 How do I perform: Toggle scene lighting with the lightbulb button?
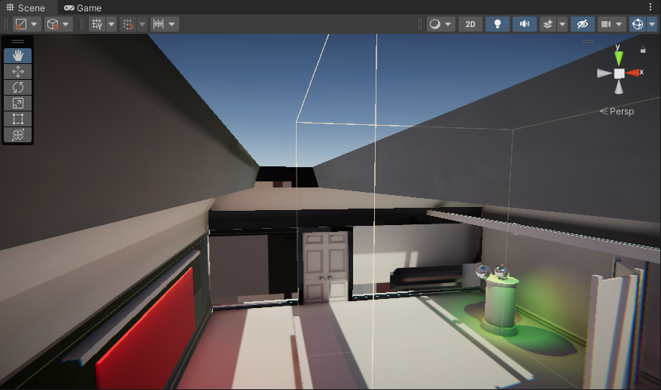pos(497,24)
